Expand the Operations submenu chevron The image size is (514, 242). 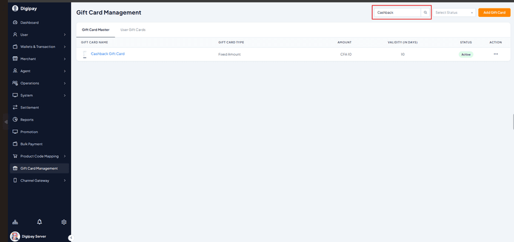[65, 83]
